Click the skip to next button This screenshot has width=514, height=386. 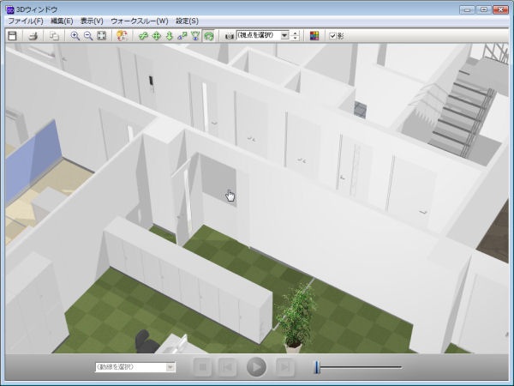click(285, 367)
